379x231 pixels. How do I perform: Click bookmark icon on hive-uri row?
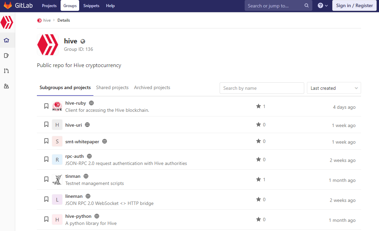point(46,125)
